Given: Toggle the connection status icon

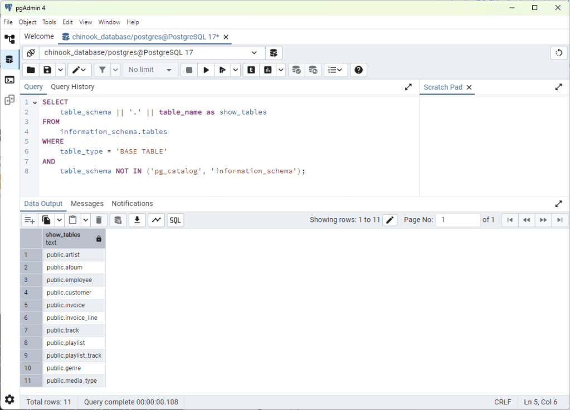Looking at the screenshot, I should click(x=31, y=53).
